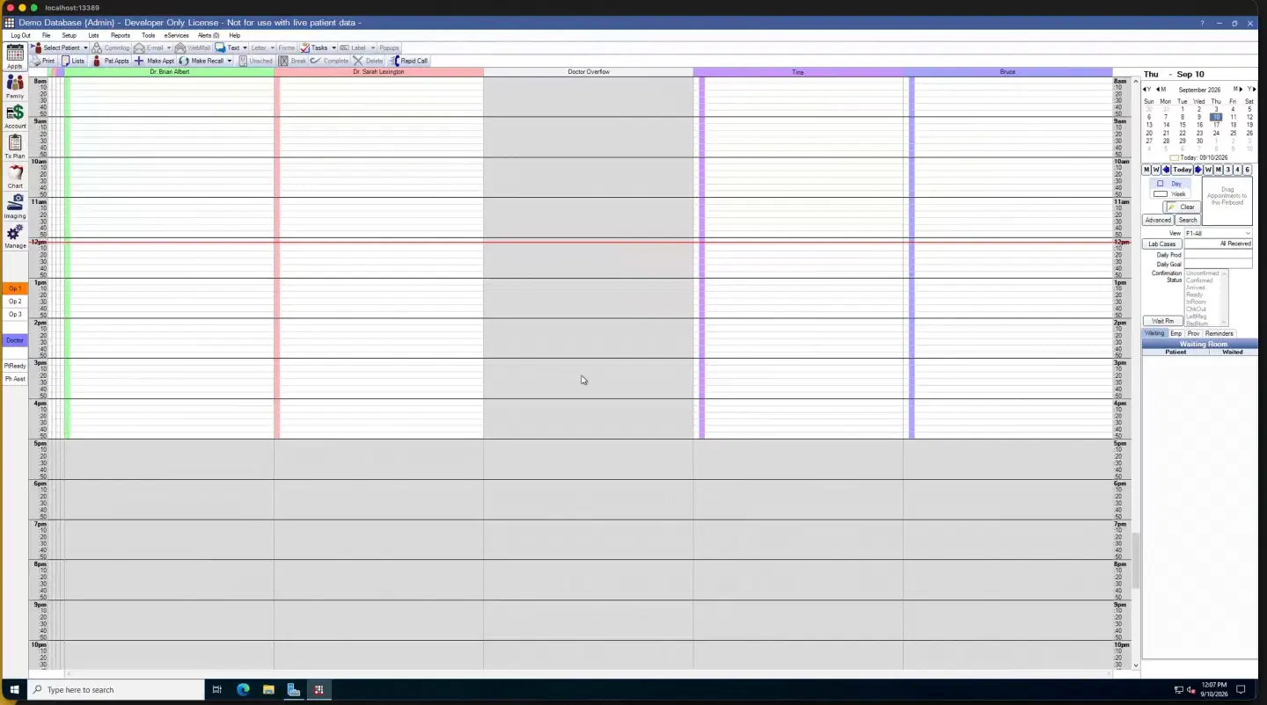The image size is (1267, 705).
Task: Select the Day view option
Action: click(1170, 184)
